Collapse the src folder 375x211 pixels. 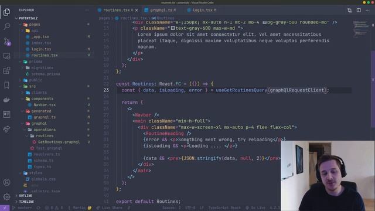point(32,86)
